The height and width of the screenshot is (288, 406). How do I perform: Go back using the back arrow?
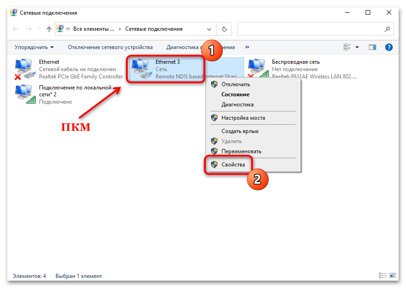point(15,29)
